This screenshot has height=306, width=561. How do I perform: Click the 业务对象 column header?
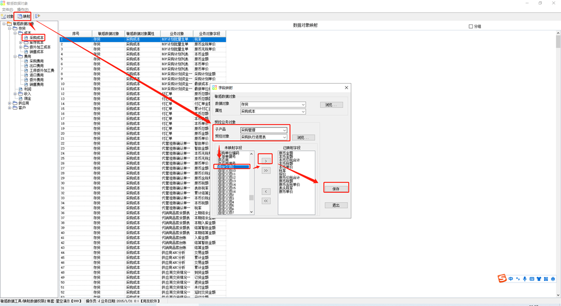coord(177,34)
